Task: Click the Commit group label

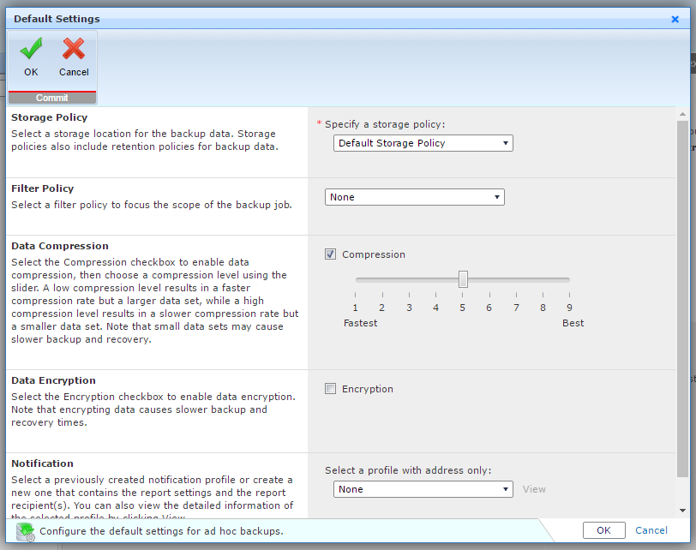Action: [51, 97]
